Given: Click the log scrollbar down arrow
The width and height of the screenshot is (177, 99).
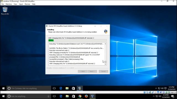Looking at the screenshot, I should click(x=105, y=64).
